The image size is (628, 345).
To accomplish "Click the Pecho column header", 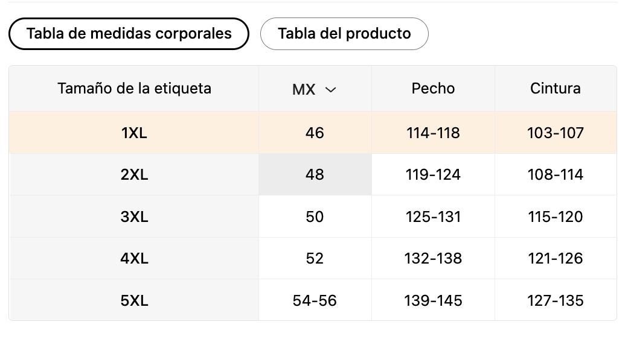I will click(x=433, y=89).
